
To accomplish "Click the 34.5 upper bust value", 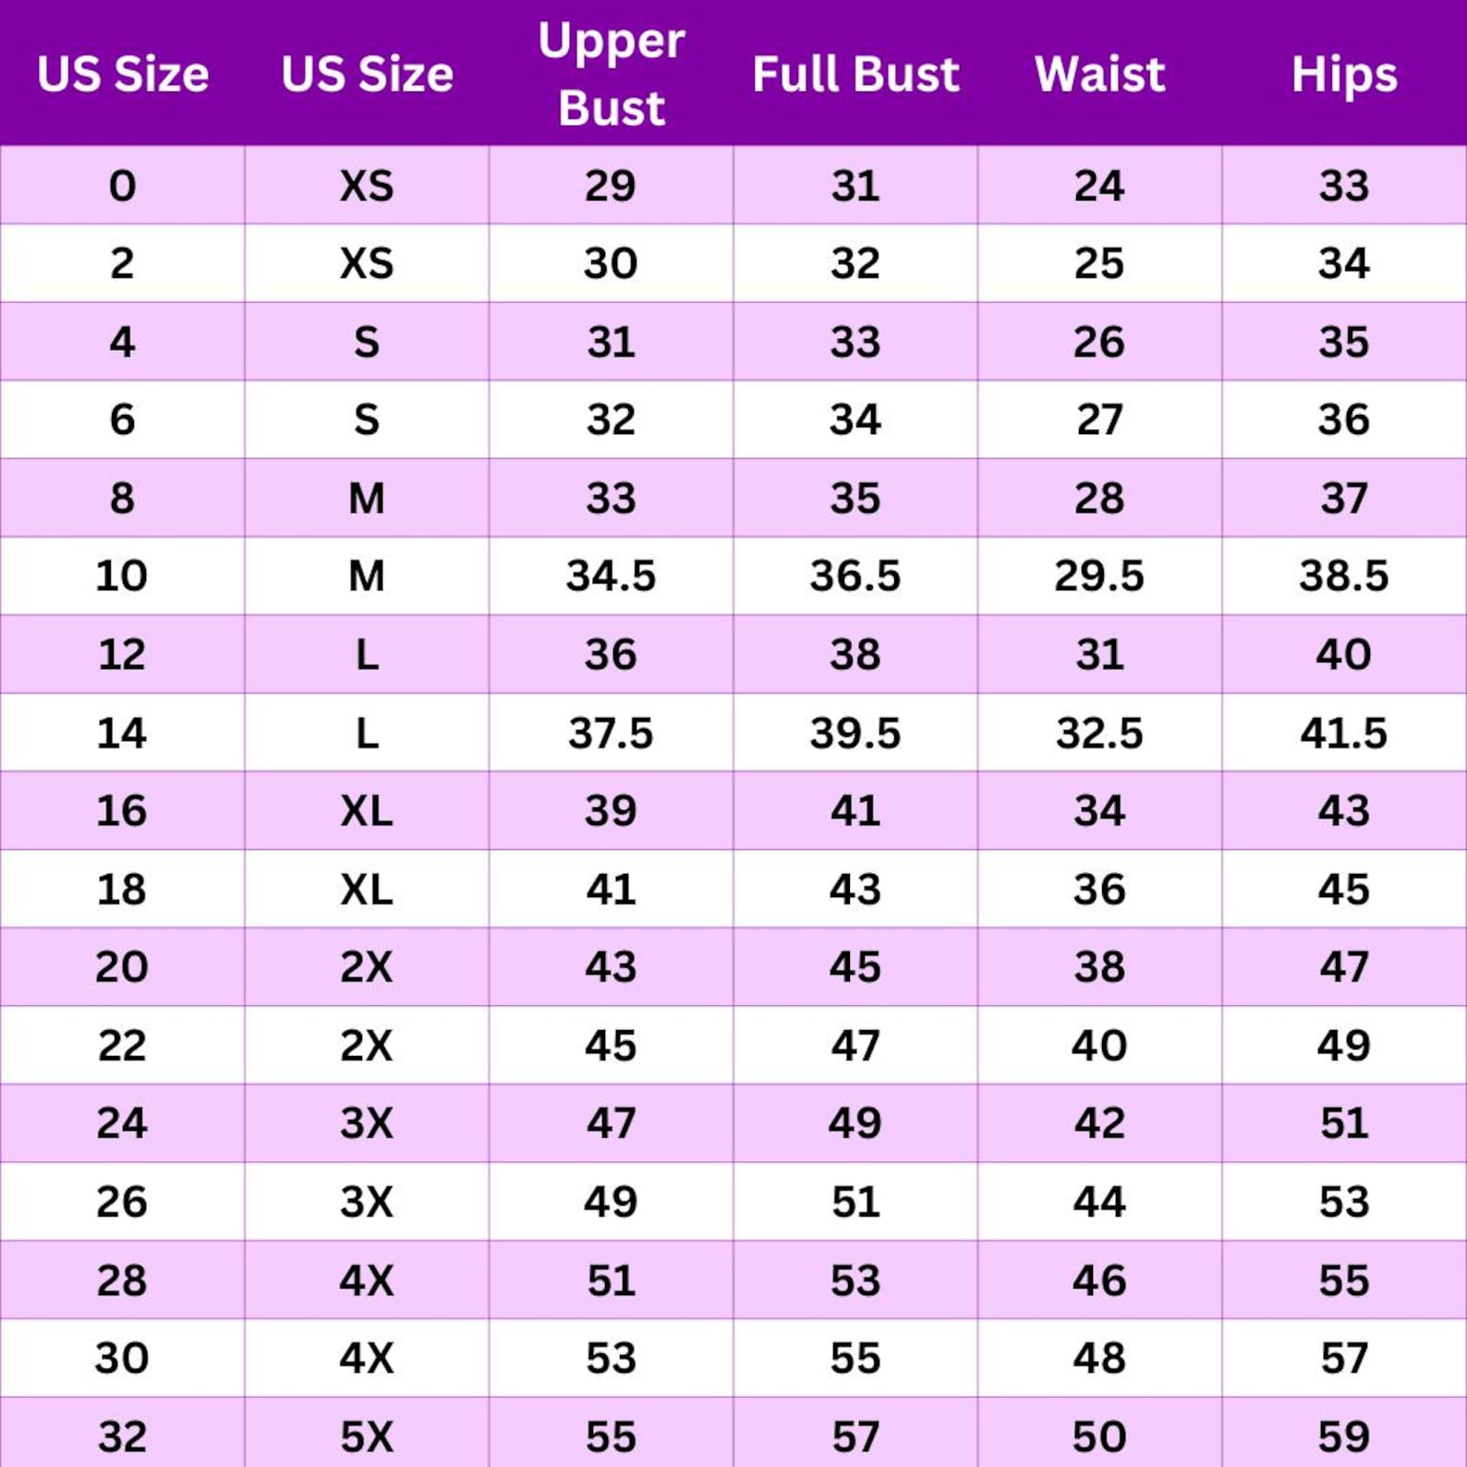I will tap(611, 576).
